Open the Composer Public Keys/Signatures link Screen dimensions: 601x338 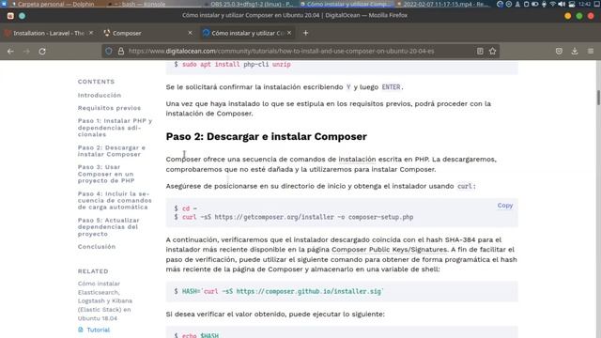coord(389,250)
